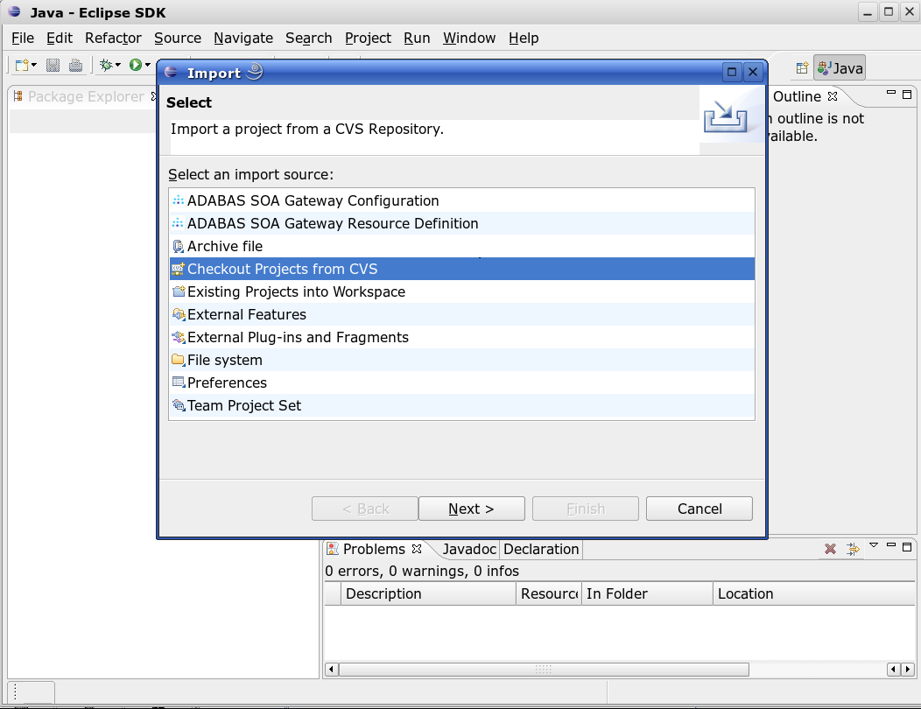Switch to the Javadoc tab

click(x=469, y=549)
